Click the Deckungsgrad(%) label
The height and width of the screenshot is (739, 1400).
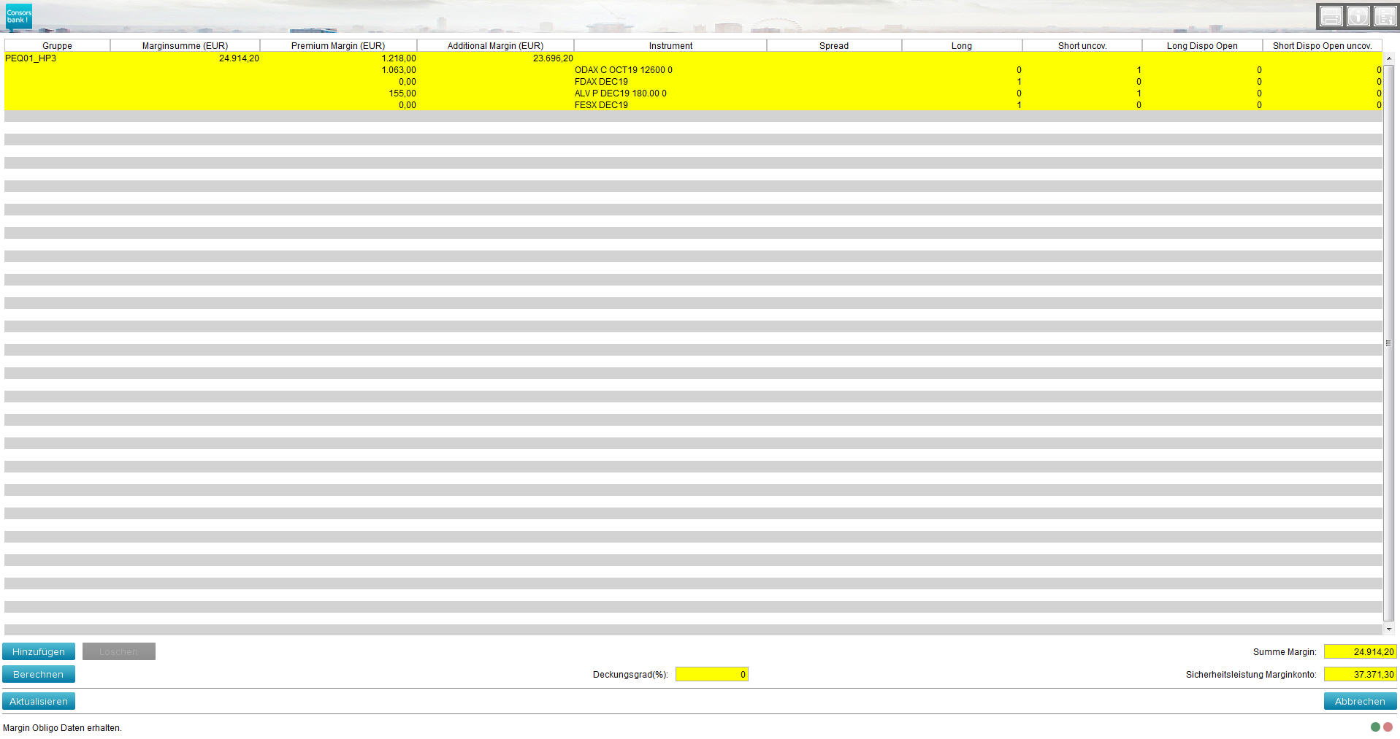click(630, 675)
